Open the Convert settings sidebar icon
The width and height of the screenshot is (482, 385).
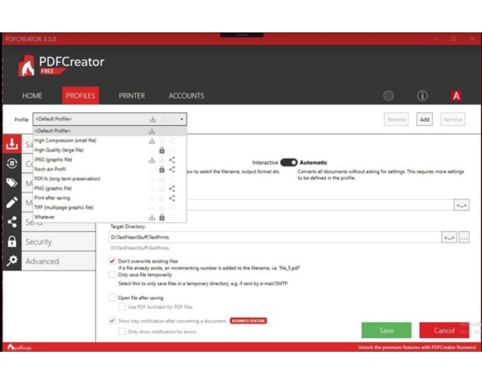click(11, 164)
